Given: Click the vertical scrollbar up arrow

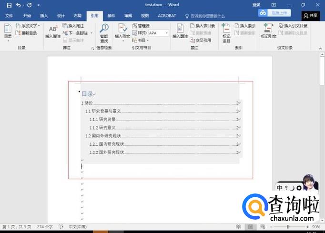Looking at the screenshot, I should pos(322,54).
